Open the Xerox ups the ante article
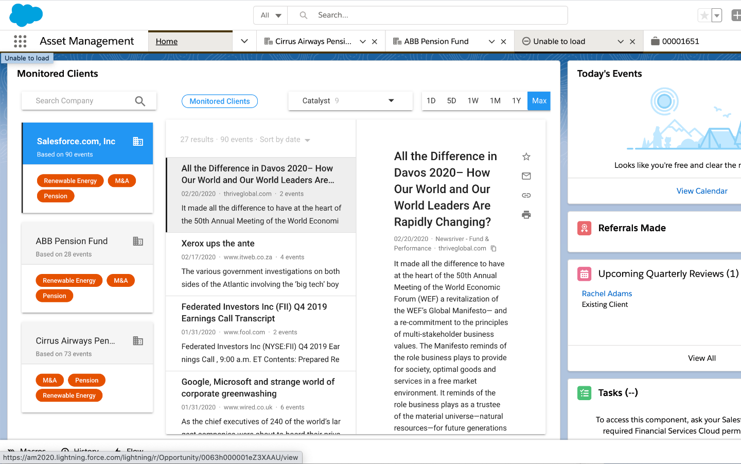Viewport: 741px width, 464px height. pos(261,264)
